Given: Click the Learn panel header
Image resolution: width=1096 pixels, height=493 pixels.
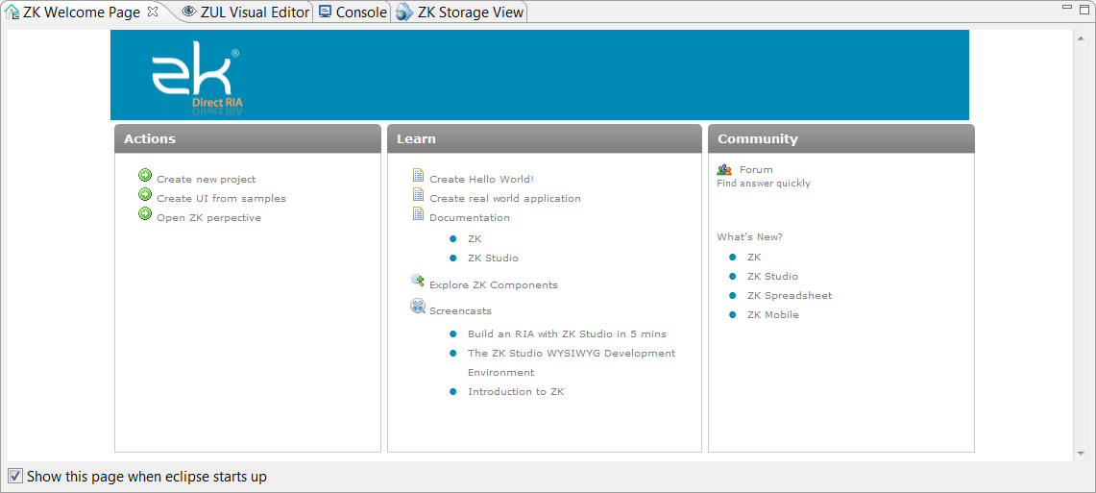Looking at the screenshot, I should tap(545, 138).
